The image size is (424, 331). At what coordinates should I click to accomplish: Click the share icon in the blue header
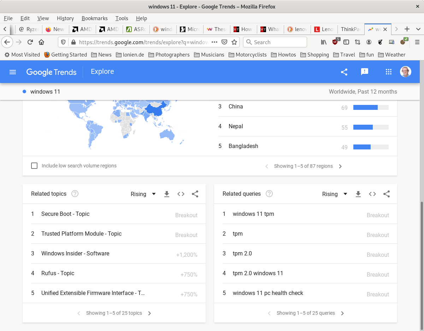click(344, 72)
